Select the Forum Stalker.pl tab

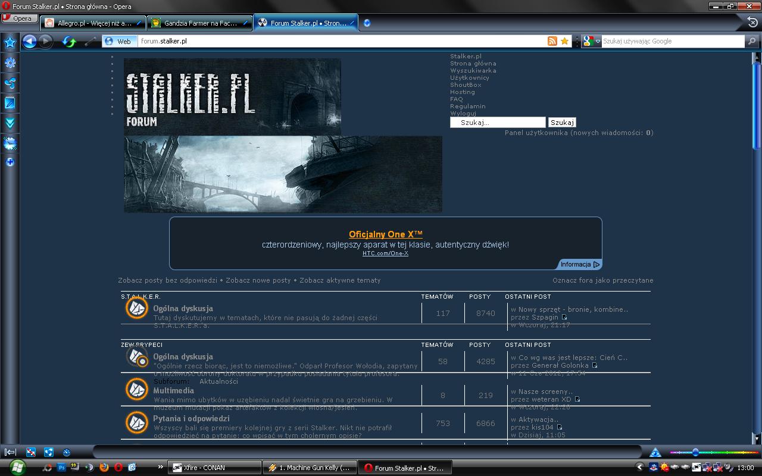306,23
